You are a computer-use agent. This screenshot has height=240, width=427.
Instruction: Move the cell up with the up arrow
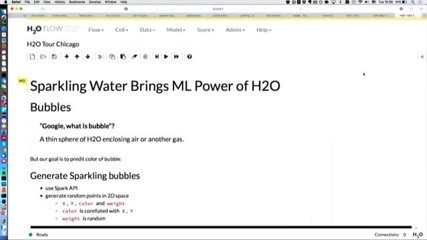point(77,57)
